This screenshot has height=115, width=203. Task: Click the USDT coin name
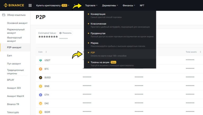[47, 60]
